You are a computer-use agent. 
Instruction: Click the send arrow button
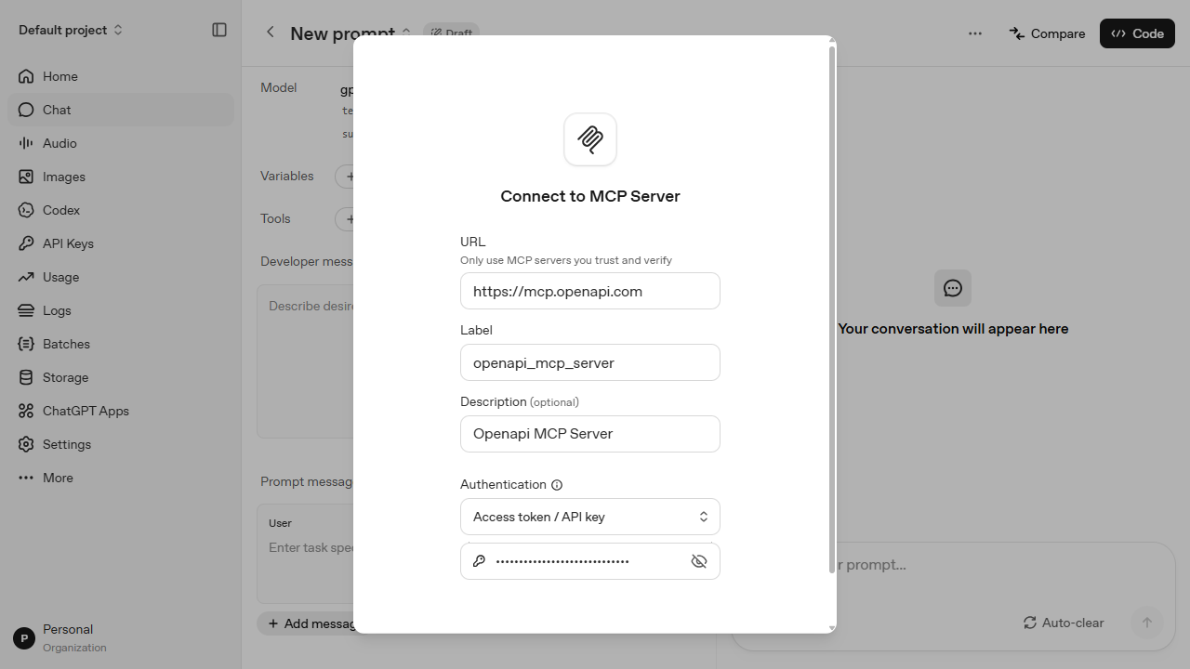pyautogui.click(x=1147, y=623)
